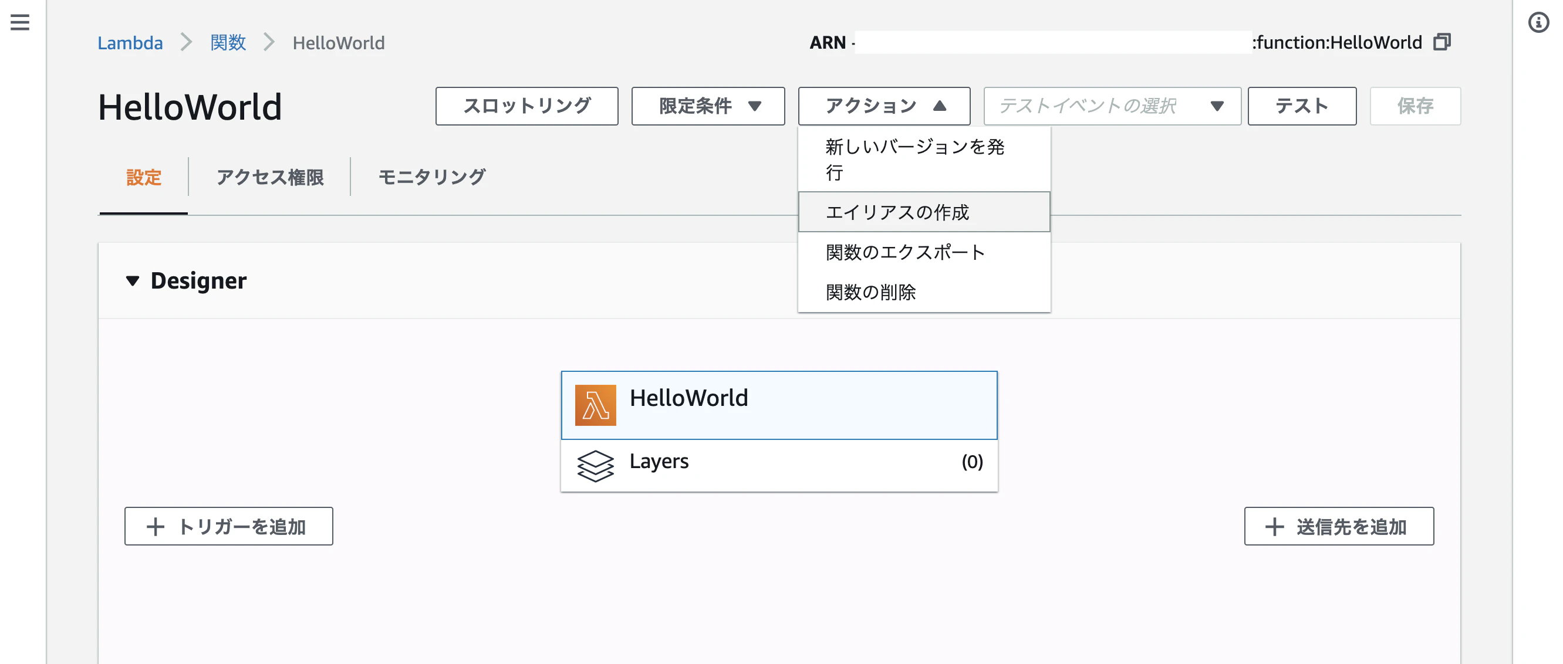Click the info circle icon

(x=1538, y=22)
